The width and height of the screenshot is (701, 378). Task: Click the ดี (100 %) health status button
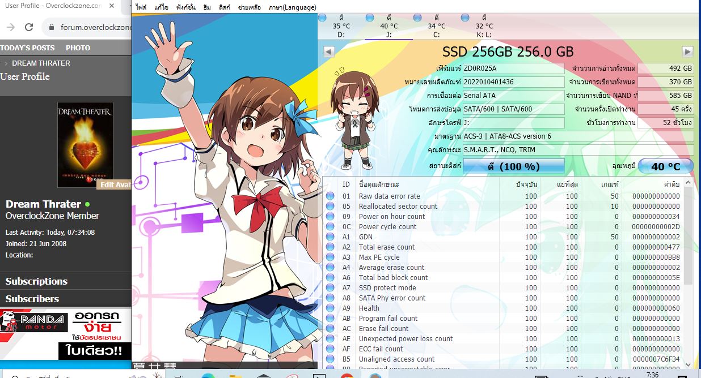[513, 166]
